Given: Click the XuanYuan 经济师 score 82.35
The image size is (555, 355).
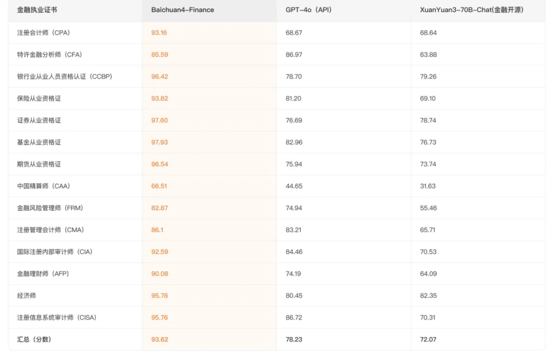Looking at the screenshot, I should [x=428, y=296].
